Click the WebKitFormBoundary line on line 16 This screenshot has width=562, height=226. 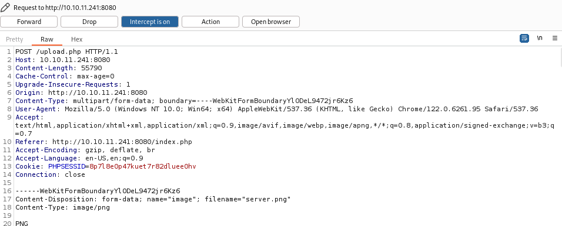98,191
